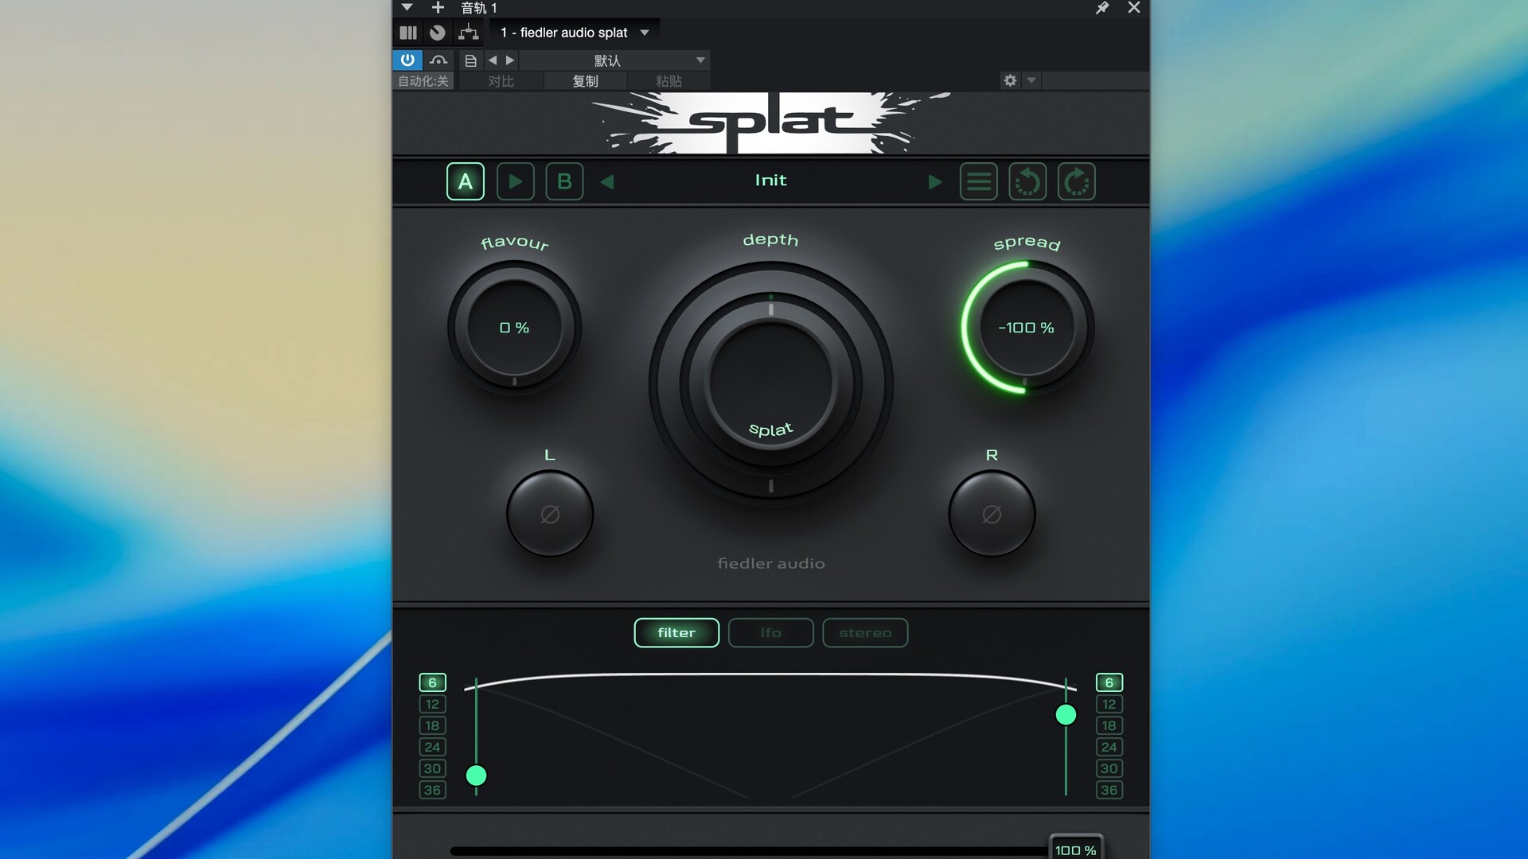Click the flavour knob showing 0 %
Image resolution: width=1528 pixels, height=859 pixels.
coord(514,328)
